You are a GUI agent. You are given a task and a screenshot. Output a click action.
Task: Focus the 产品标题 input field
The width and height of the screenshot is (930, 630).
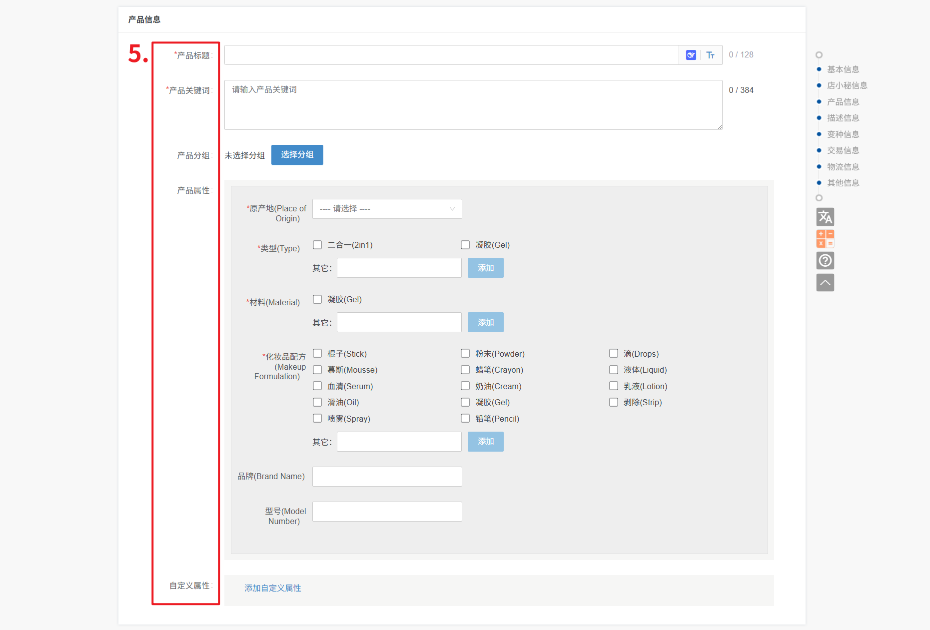point(451,55)
